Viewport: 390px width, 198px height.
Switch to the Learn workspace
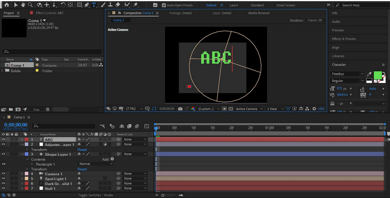(x=234, y=5)
